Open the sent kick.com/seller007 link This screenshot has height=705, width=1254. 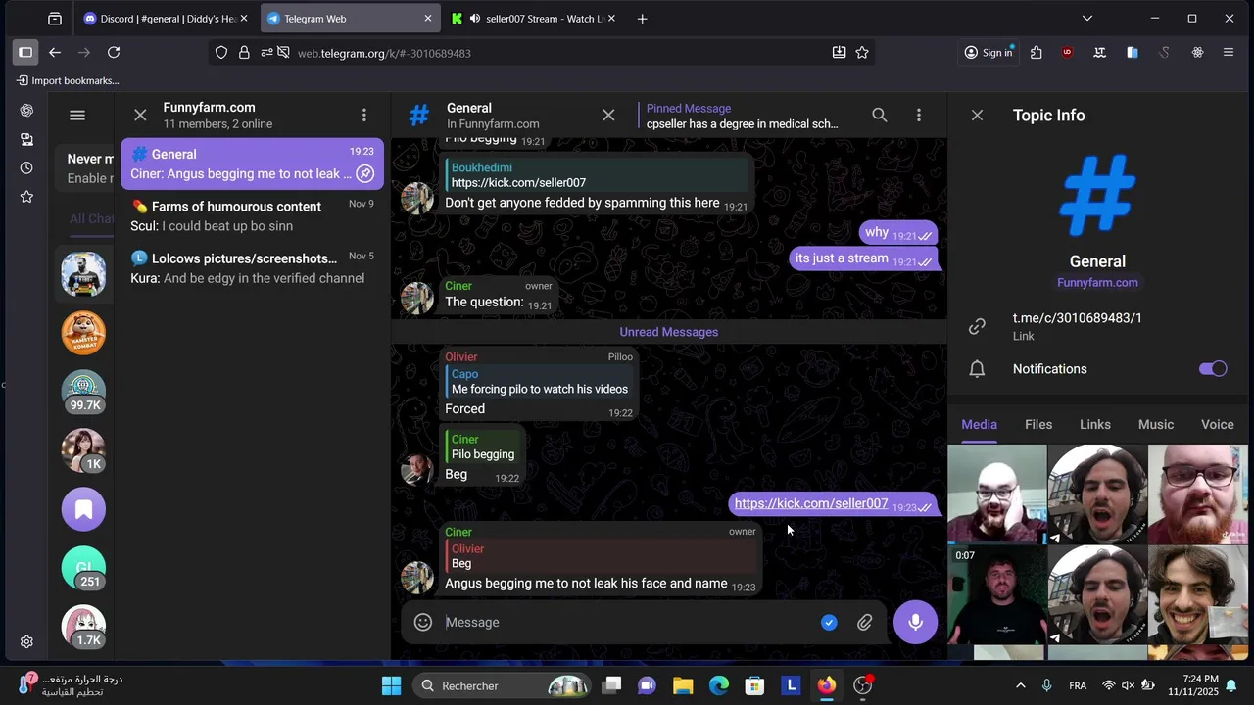tap(811, 503)
